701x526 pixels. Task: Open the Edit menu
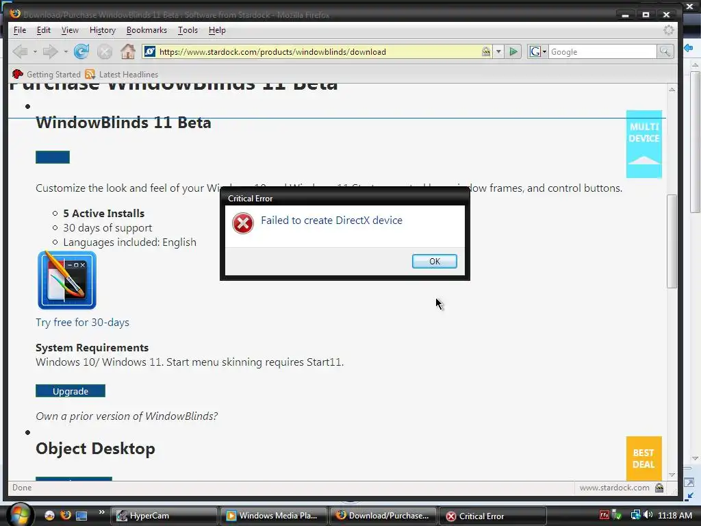pyautogui.click(x=43, y=30)
